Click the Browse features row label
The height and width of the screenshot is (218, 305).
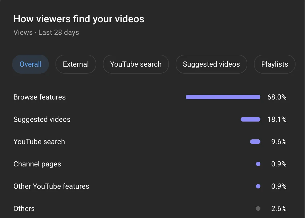(40, 97)
